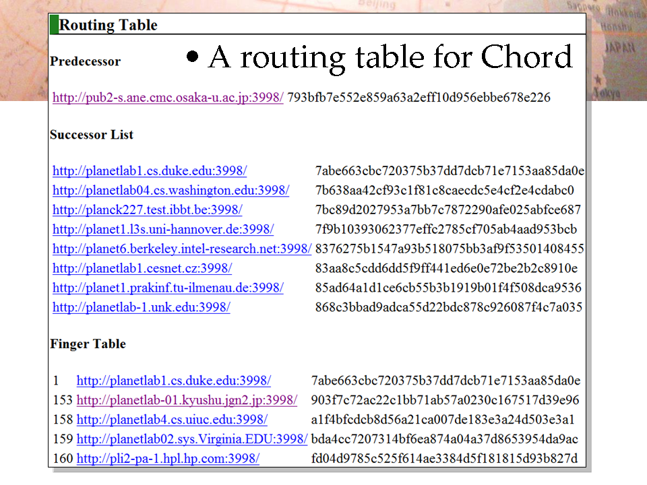
Task: Open the planet1.prakinf.tu-ilmenau.de link
Action: coord(168,288)
